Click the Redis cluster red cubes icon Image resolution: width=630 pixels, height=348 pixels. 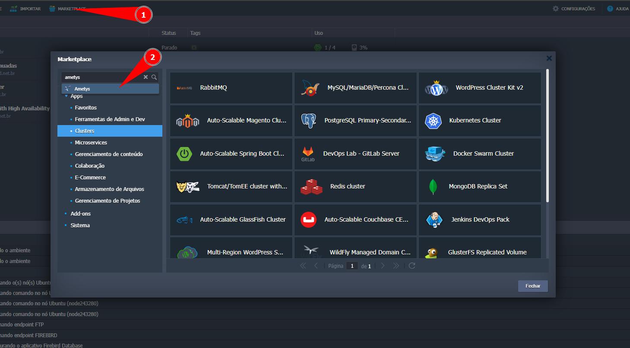tap(311, 187)
